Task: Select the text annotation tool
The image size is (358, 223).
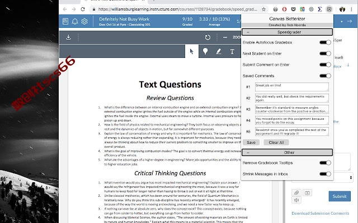Action: [232, 51]
